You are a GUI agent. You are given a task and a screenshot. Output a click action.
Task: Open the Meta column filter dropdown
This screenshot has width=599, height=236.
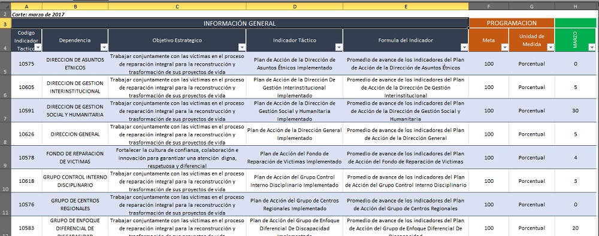[x=504, y=47]
